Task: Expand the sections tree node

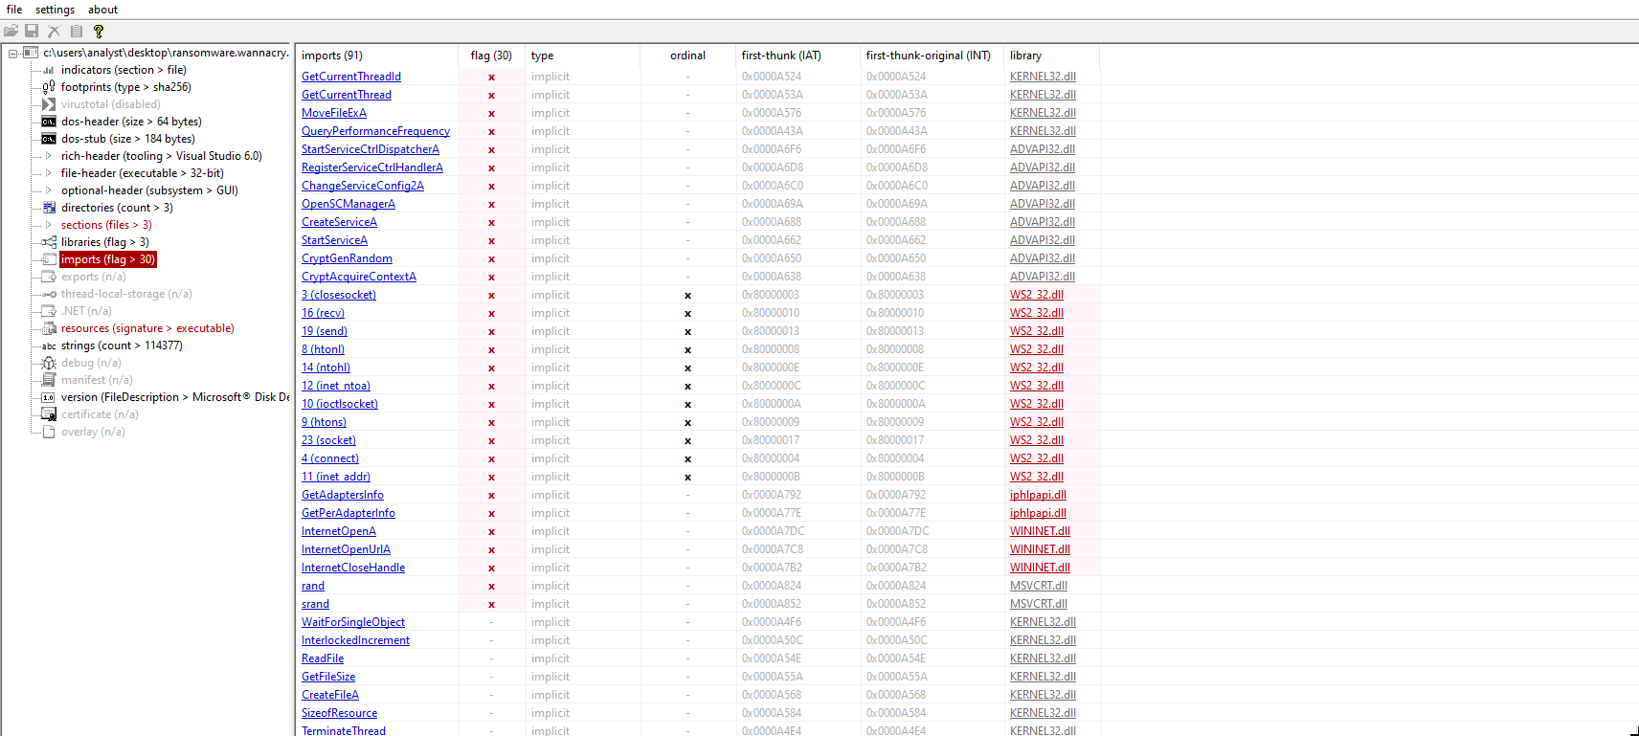Action: pos(49,225)
